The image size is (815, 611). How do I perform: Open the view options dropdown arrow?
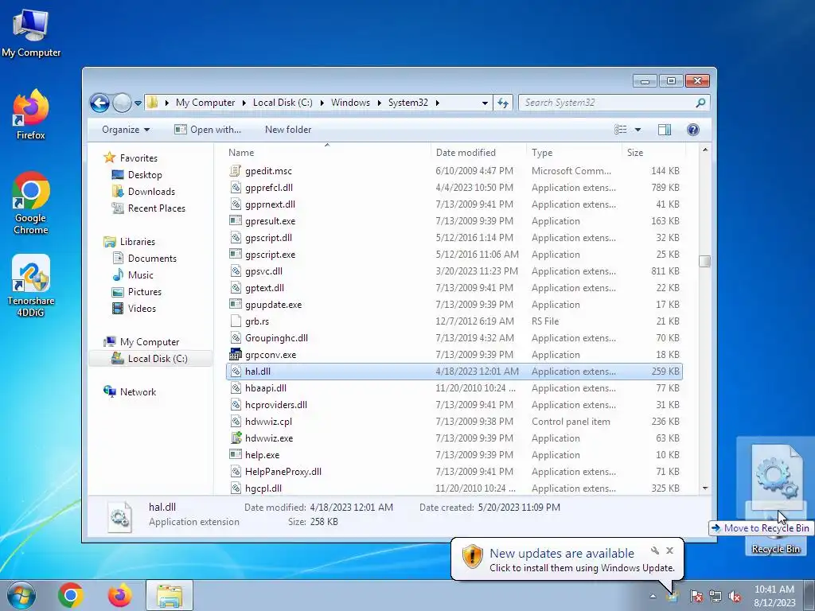638,130
